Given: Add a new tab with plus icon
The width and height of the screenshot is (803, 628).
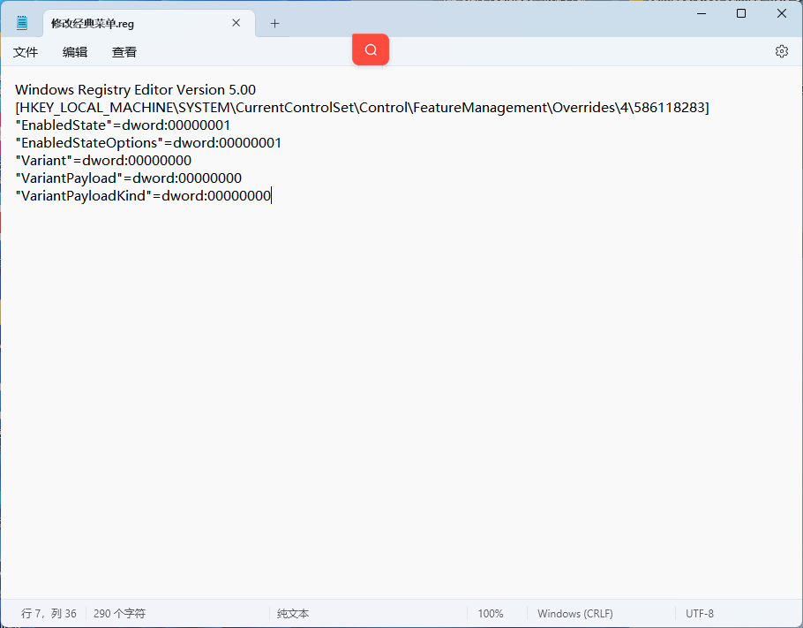Looking at the screenshot, I should pyautogui.click(x=275, y=24).
